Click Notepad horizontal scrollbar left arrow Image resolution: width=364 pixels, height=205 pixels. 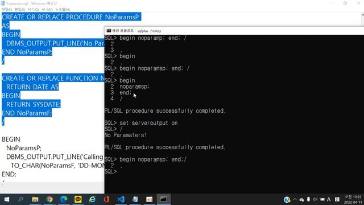pos(2,184)
